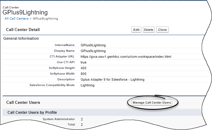Clone this call center
The width and height of the screenshot is (212, 130).
coord(162,30)
